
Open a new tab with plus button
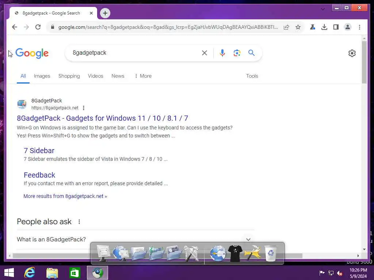pos(105,13)
